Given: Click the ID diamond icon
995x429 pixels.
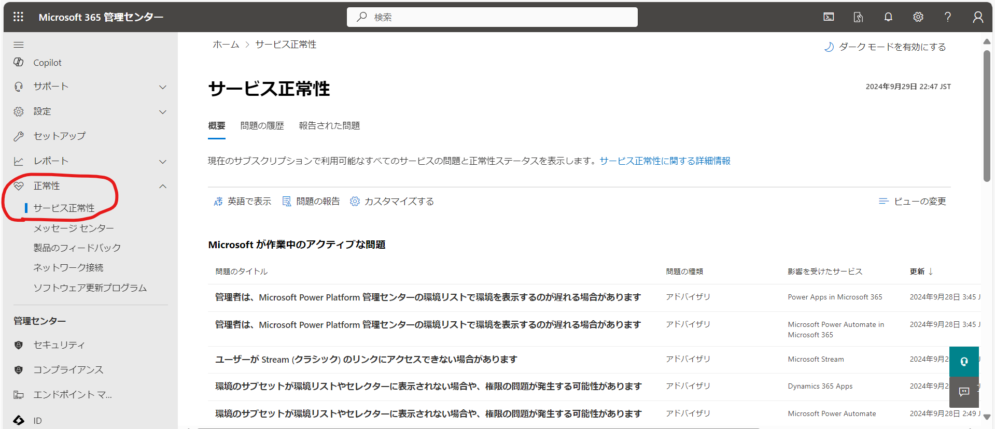Looking at the screenshot, I should 19,420.
